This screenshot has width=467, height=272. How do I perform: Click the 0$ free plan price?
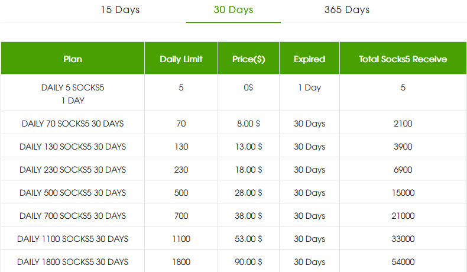pyautogui.click(x=248, y=88)
